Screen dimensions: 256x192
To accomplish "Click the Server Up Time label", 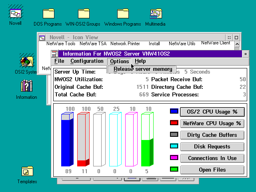I will click(75, 72).
